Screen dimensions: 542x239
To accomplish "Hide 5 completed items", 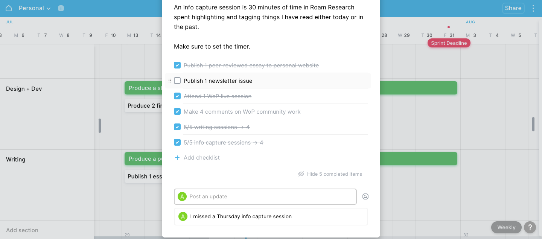I will [x=330, y=174].
